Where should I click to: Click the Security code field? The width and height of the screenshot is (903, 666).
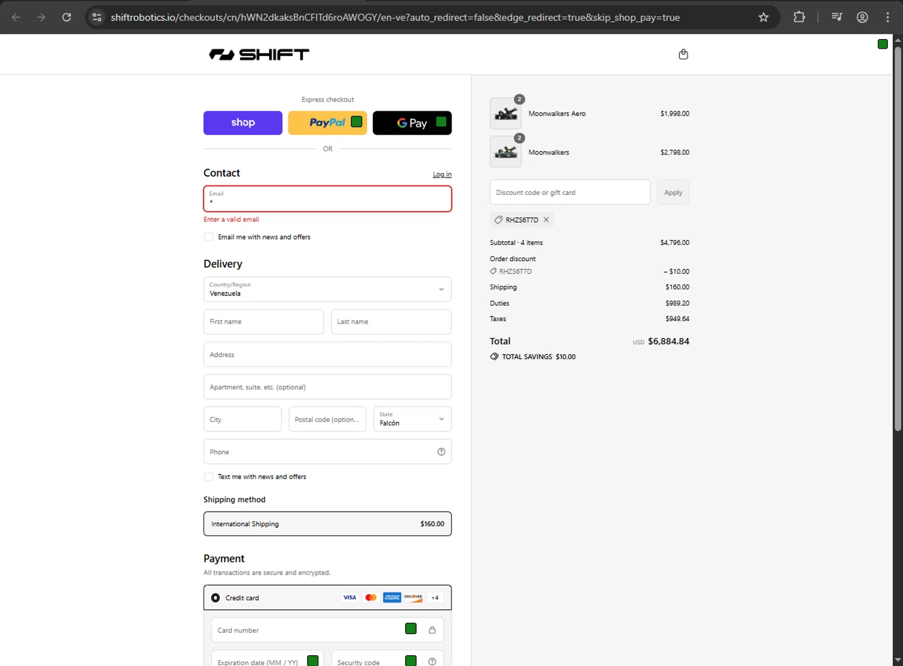[x=387, y=658]
